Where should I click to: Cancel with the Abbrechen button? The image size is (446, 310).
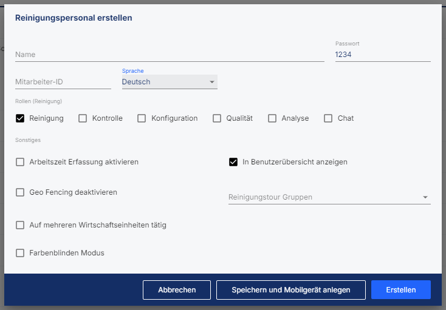pyautogui.click(x=177, y=290)
